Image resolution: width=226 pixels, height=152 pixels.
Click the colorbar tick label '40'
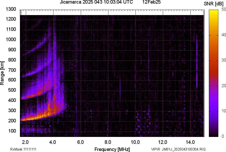(x=223, y=35)
